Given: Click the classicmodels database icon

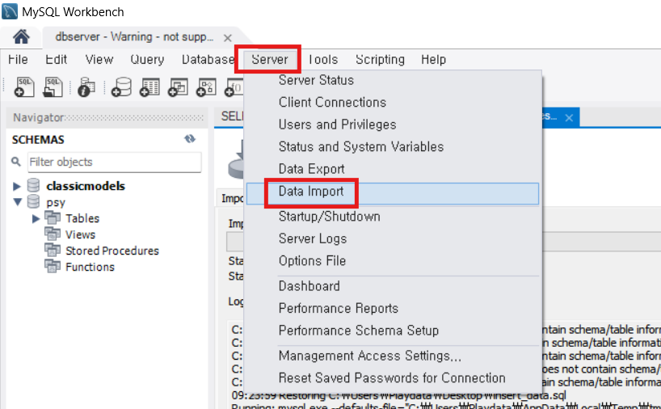Looking at the screenshot, I should click(x=33, y=185).
